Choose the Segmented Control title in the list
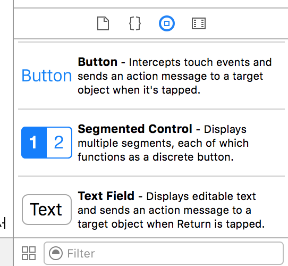288x266 pixels. 135,129
